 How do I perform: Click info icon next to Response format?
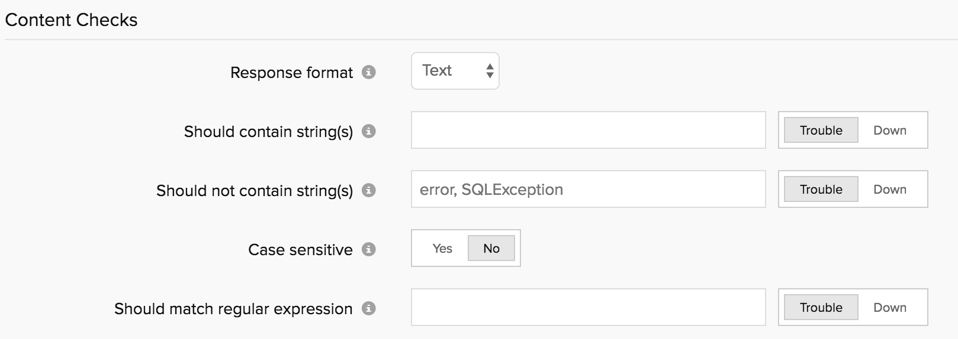369,72
